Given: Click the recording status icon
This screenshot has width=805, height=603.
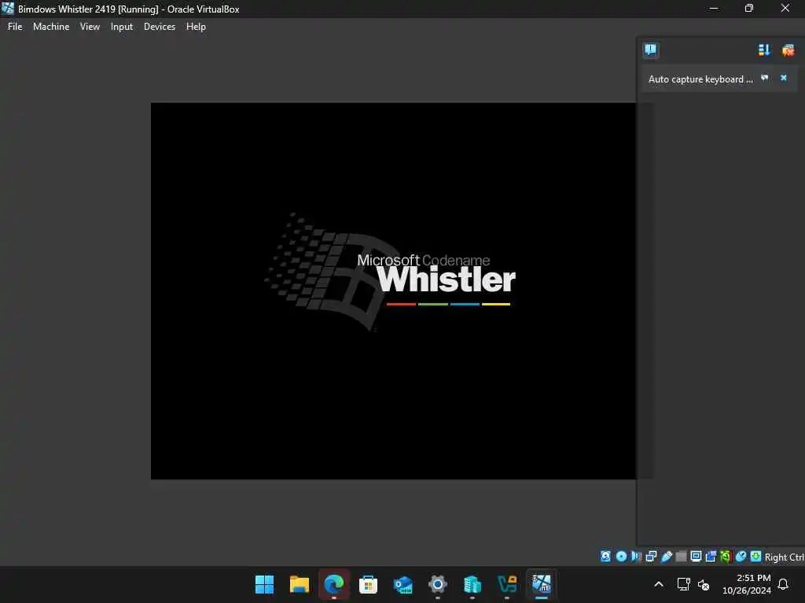Looking at the screenshot, I should point(711,557).
